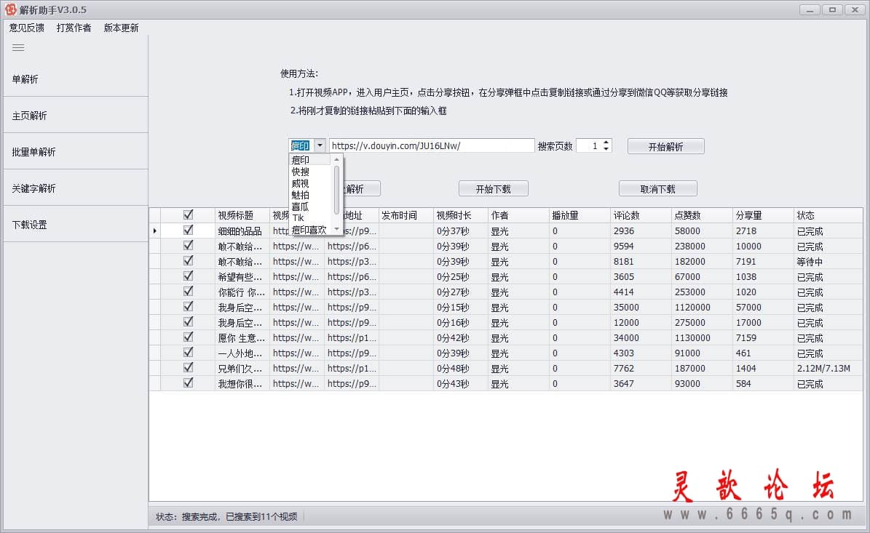Open the 下载设置 sidebar tab

(76, 225)
